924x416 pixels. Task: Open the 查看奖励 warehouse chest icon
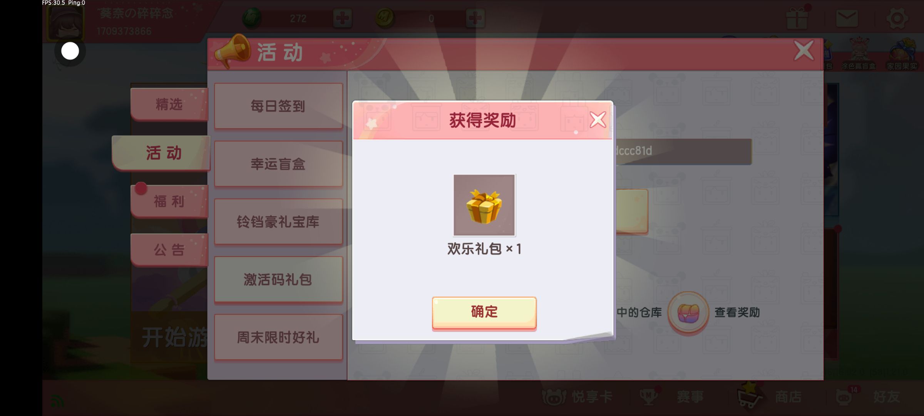pos(688,312)
